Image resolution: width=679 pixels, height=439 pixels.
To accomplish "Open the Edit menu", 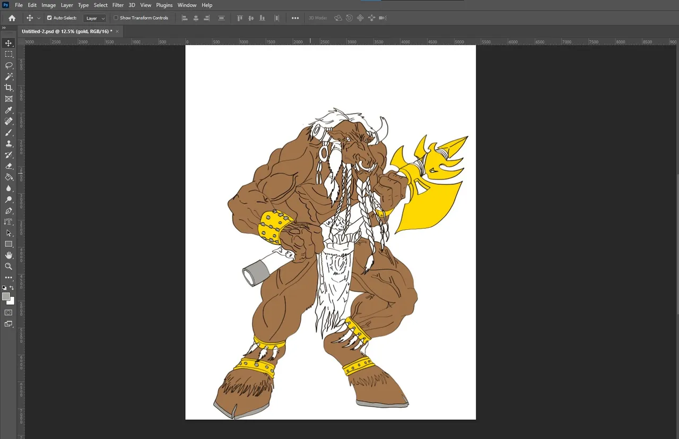I will (32, 5).
